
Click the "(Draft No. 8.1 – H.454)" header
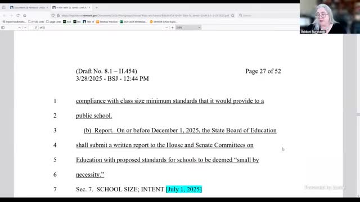106,71
